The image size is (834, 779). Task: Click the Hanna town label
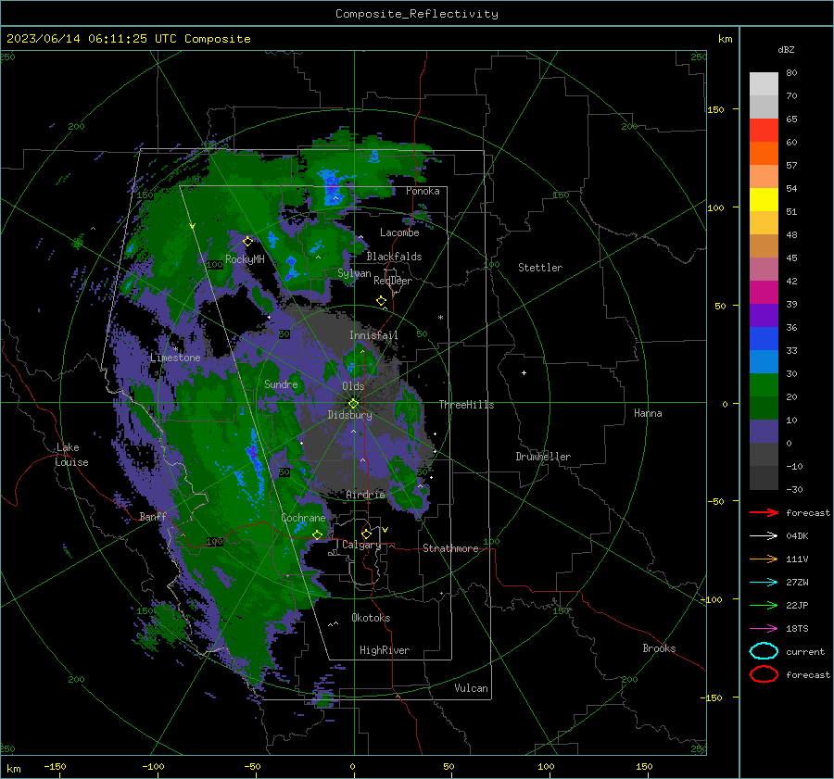648,413
